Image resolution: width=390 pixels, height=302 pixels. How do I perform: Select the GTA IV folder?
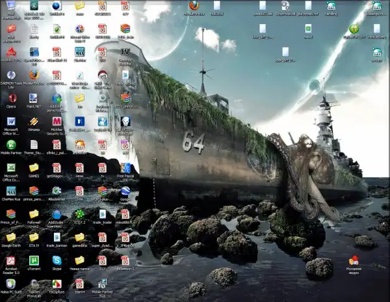click(34, 238)
